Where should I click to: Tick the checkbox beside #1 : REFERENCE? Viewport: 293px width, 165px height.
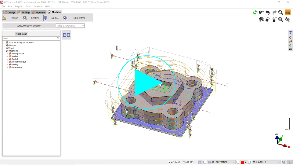pyautogui.click(x=205, y=162)
